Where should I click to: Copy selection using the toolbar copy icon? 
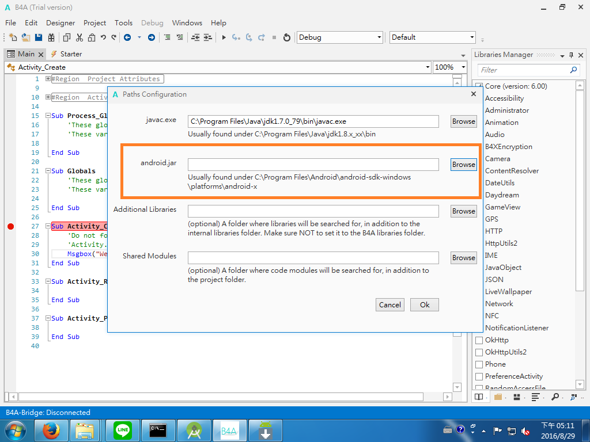tap(67, 37)
